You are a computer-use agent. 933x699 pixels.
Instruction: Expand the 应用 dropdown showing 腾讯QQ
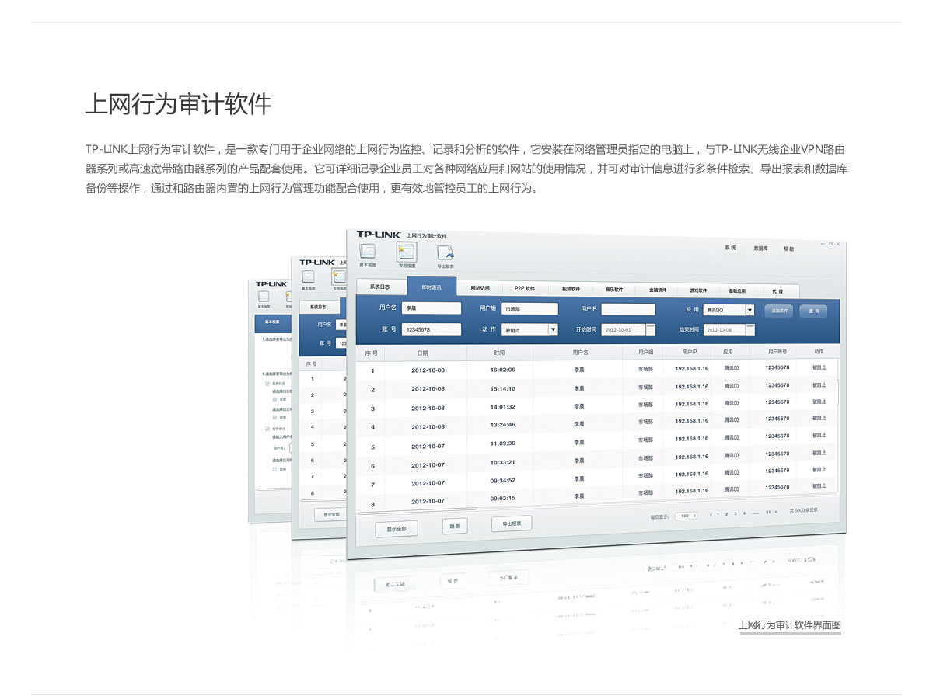(750, 310)
